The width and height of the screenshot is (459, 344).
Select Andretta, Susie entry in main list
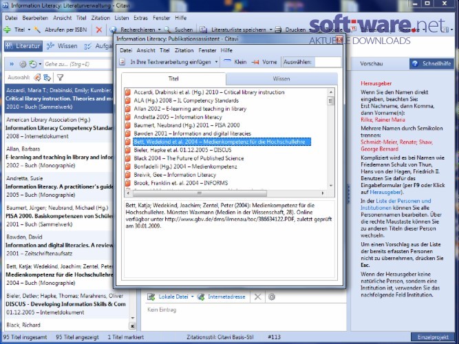[x=59, y=186]
